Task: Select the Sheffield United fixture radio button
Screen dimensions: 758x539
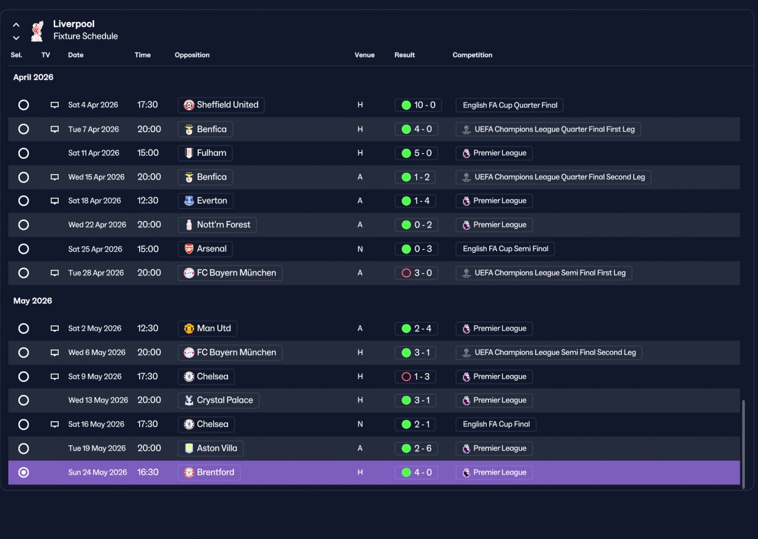Action: coord(24,105)
